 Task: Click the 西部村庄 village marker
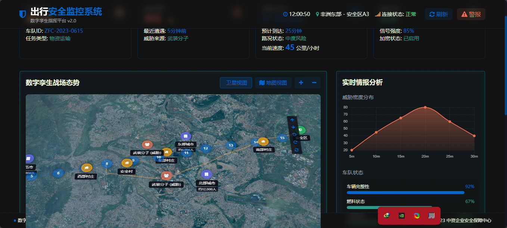(x=87, y=168)
